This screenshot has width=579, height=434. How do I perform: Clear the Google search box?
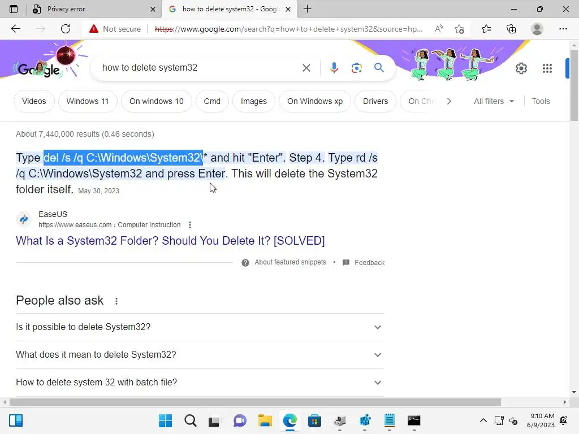(306, 68)
